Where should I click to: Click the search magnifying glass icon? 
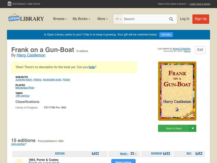click(x=171, y=19)
